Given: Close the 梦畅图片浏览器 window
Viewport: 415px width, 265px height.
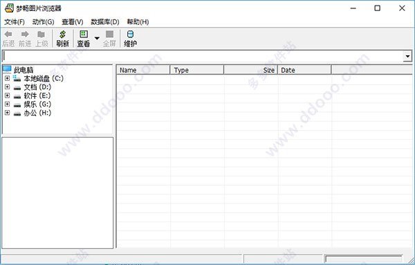Looking at the screenshot, I should pyautogui.click(x=402, y=8).
